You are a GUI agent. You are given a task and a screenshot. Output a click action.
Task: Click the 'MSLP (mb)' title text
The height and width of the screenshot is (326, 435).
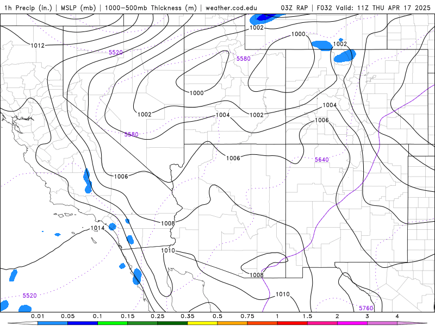click(x=78, y=8)
